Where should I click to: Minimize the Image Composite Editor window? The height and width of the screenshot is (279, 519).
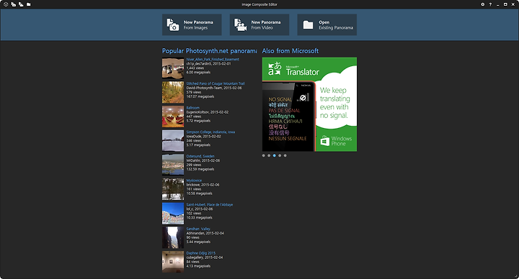498,4
